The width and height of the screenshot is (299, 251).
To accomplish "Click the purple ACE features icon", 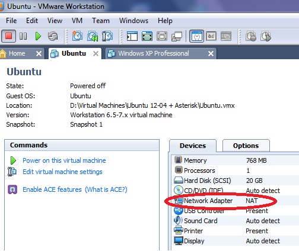I will (x=12, y=189).
